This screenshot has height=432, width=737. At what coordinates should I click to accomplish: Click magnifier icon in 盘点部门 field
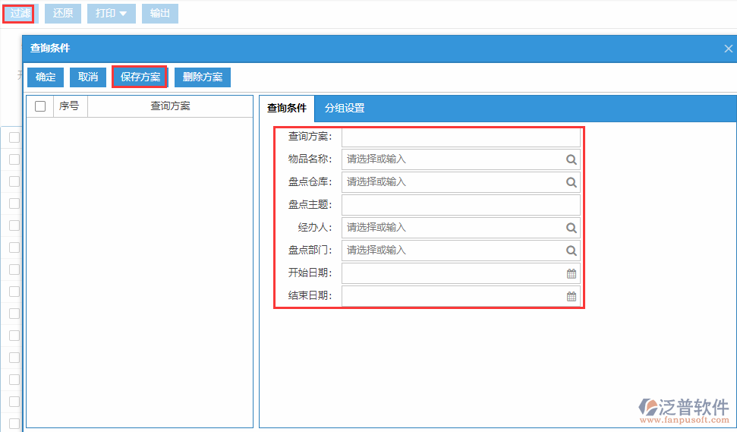[x=571, y=251]
